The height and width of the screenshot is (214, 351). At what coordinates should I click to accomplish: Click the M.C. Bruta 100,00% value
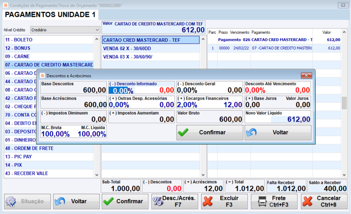point(55,134)
